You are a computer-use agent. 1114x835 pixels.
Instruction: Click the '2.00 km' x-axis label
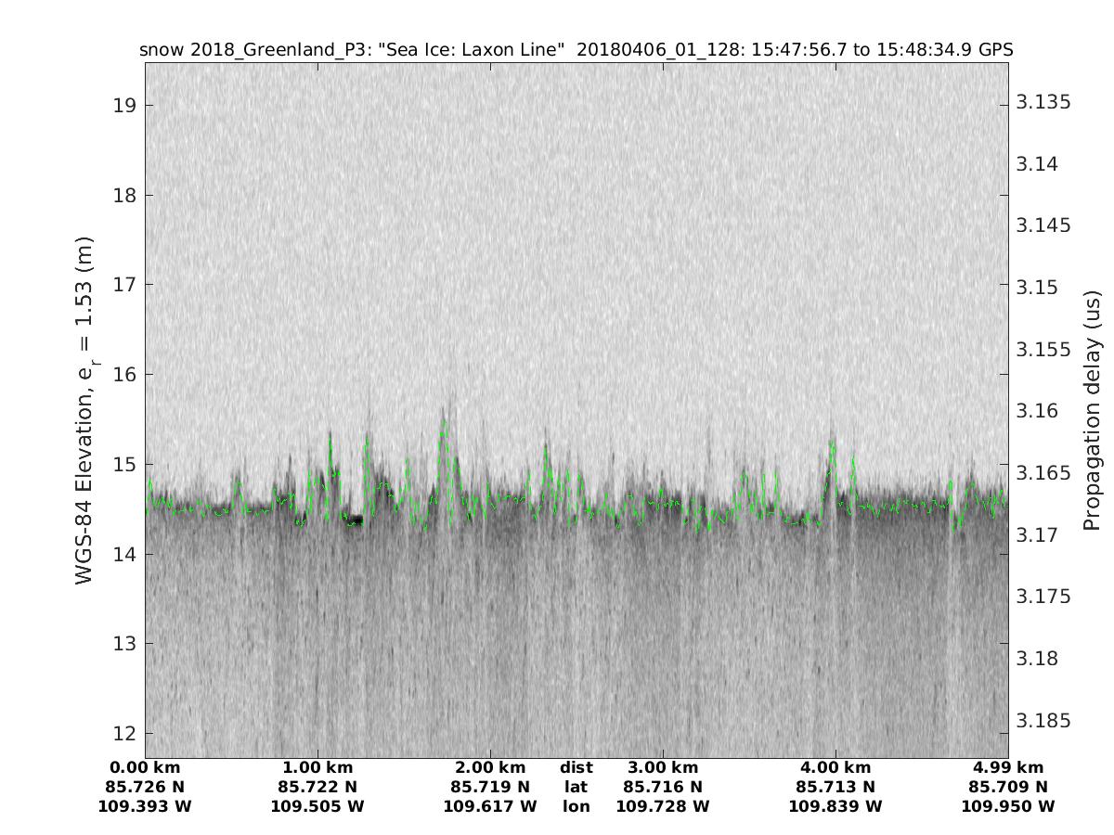point(490,767)
